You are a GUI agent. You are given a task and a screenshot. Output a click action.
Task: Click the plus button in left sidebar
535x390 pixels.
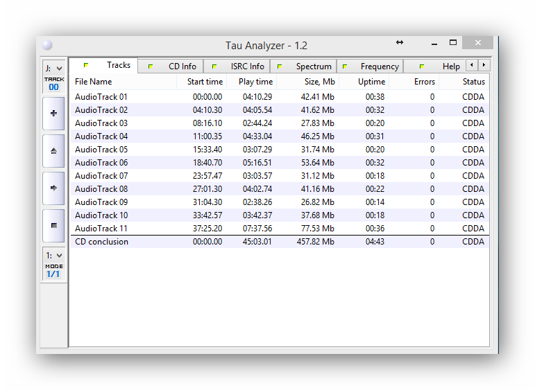pyautogui.click(x=53, y=114)
